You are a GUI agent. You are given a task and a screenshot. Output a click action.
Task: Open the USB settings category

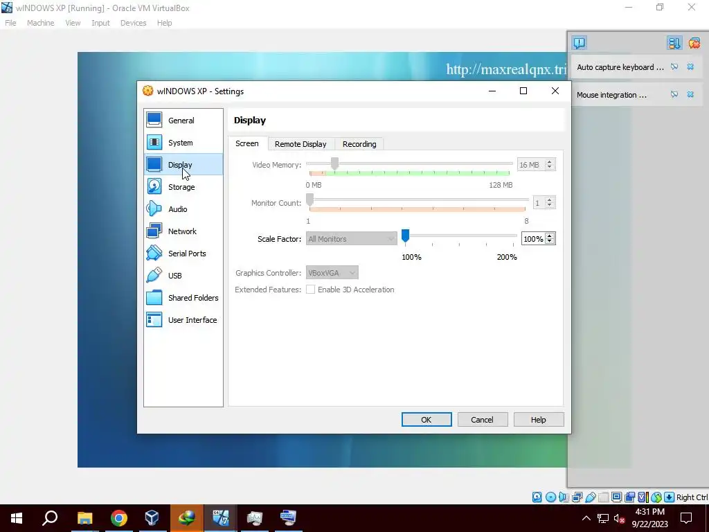(183, 276)
